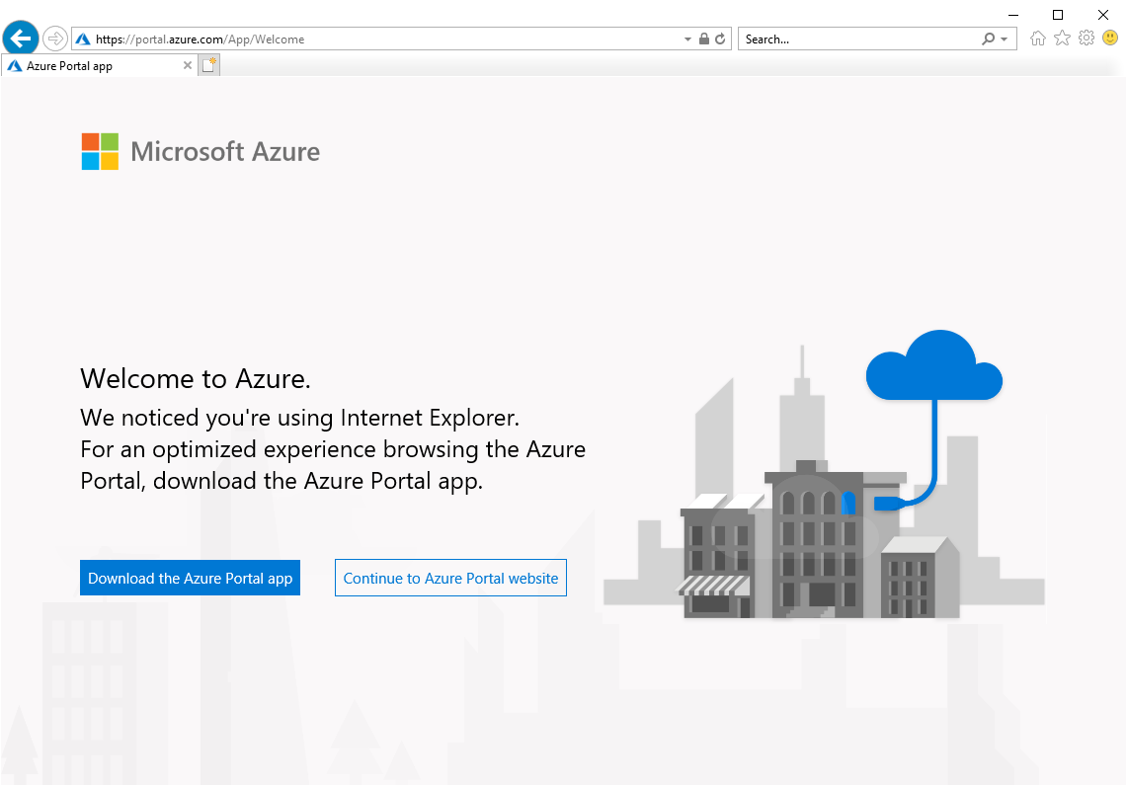This screenshot has width=1127, height=786.
Task: Open the Home page icon
Action: pos(1037,39)
